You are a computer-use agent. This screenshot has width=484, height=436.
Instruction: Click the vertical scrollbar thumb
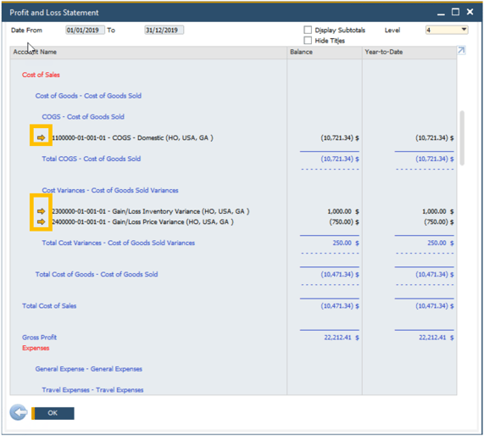[462, 137]
